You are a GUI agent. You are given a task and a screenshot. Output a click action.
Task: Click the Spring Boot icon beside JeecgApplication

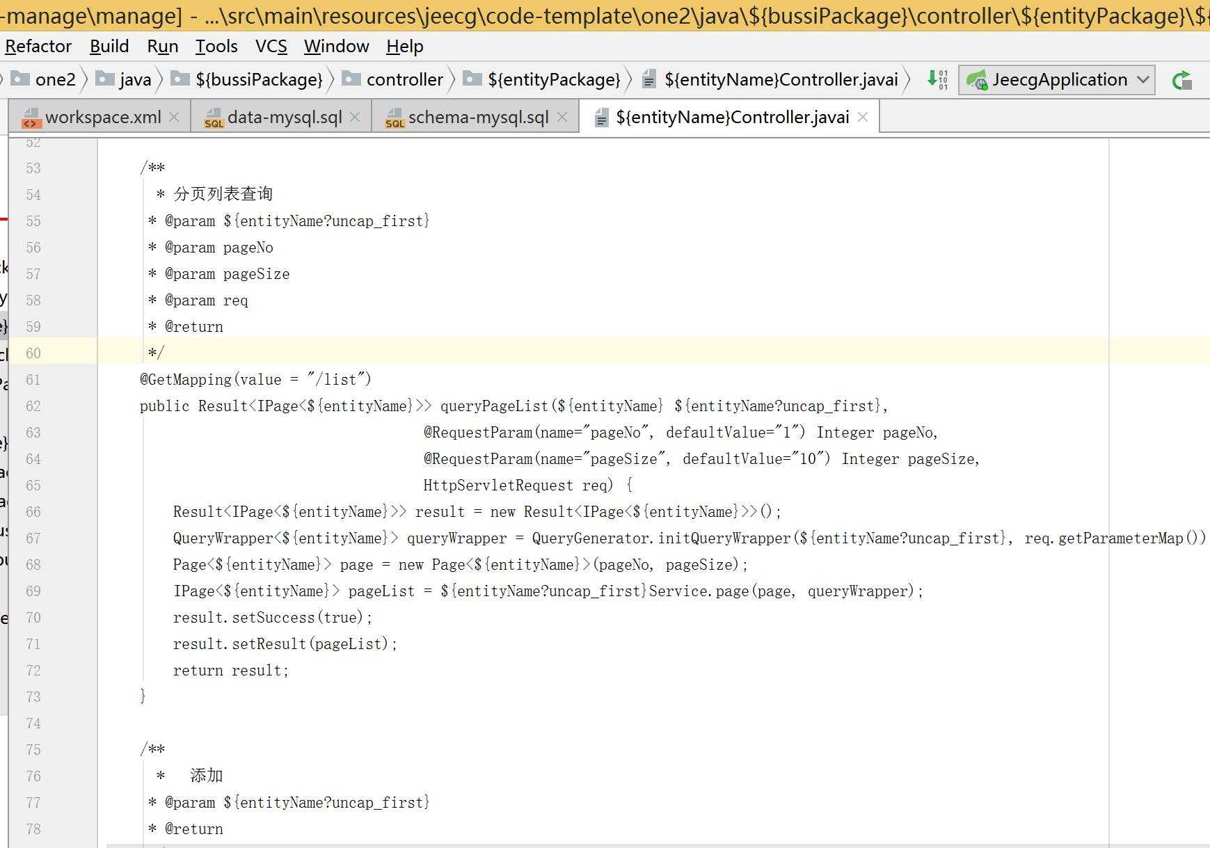(x=977, y=80)
